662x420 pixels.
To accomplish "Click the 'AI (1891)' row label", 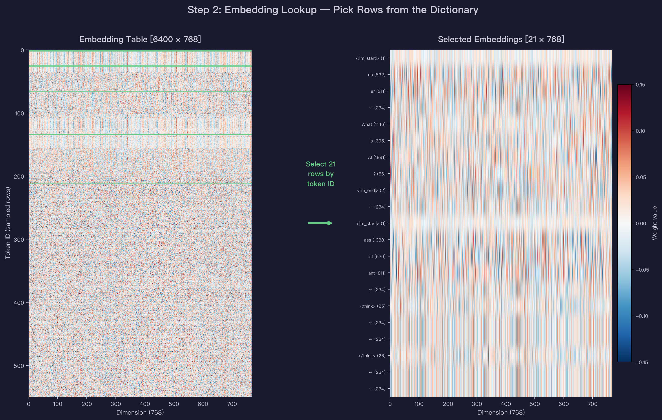I will pos(377,157).
